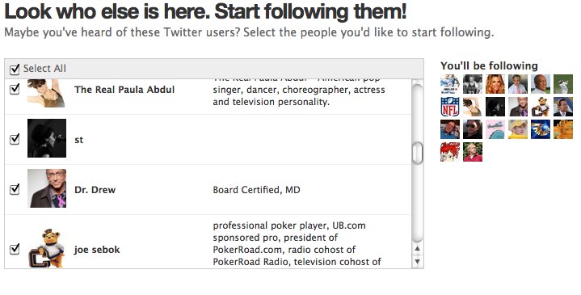Open joe sebok's teddy bear avatar

47,248
